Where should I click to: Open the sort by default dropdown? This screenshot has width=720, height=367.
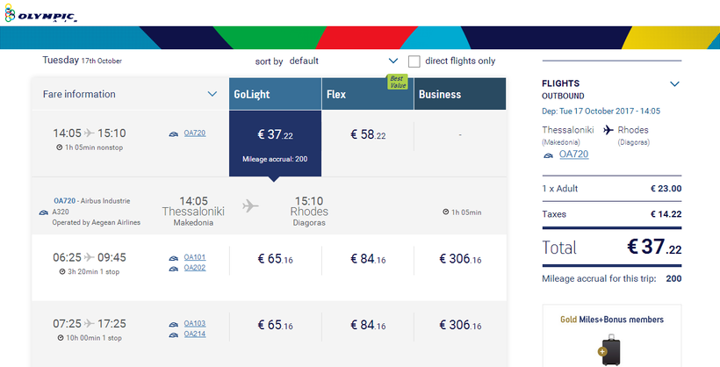click(x=392, y=61)
